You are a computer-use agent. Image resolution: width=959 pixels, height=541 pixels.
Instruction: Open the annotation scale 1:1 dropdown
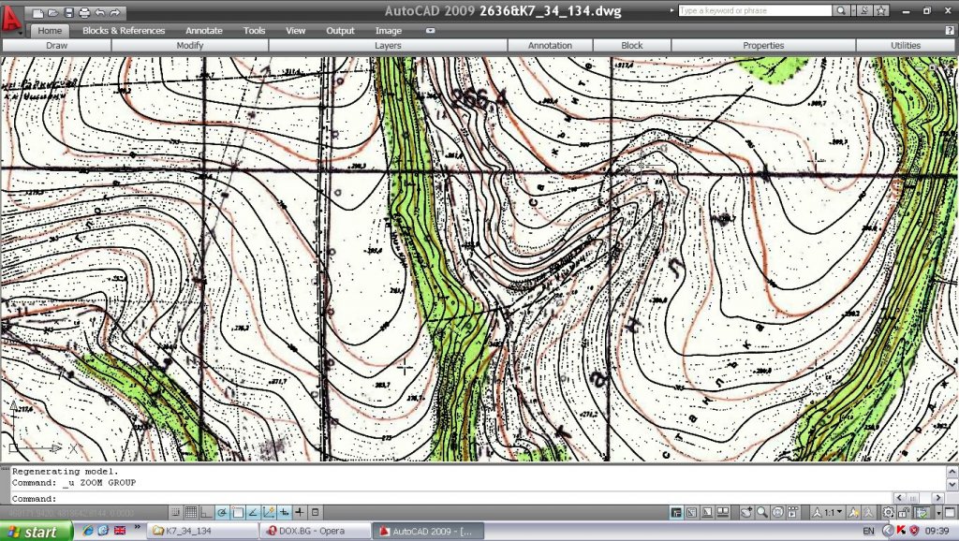coord(830,512)
